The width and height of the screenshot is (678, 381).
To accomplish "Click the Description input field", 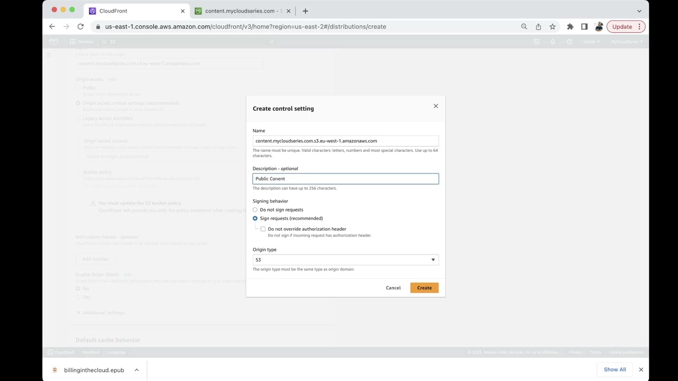I will tap(345, 179).
